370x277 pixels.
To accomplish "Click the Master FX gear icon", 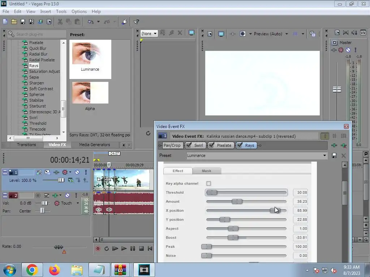I will (x=341, y=50).
